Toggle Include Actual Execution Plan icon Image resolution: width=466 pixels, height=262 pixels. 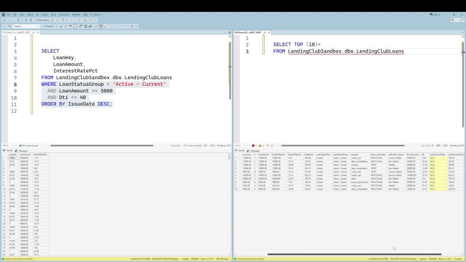tap(81, 26)
